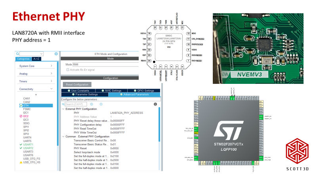The height and width of the screenshot is (178, 317).
Task: Select UART5 in peripheral list
Action: [x=27, y=141]
